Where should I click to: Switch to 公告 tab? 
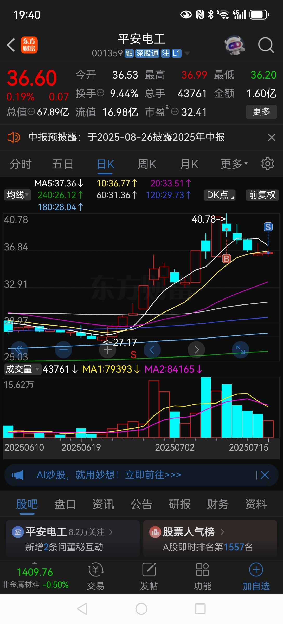click(x=141, y=504)
